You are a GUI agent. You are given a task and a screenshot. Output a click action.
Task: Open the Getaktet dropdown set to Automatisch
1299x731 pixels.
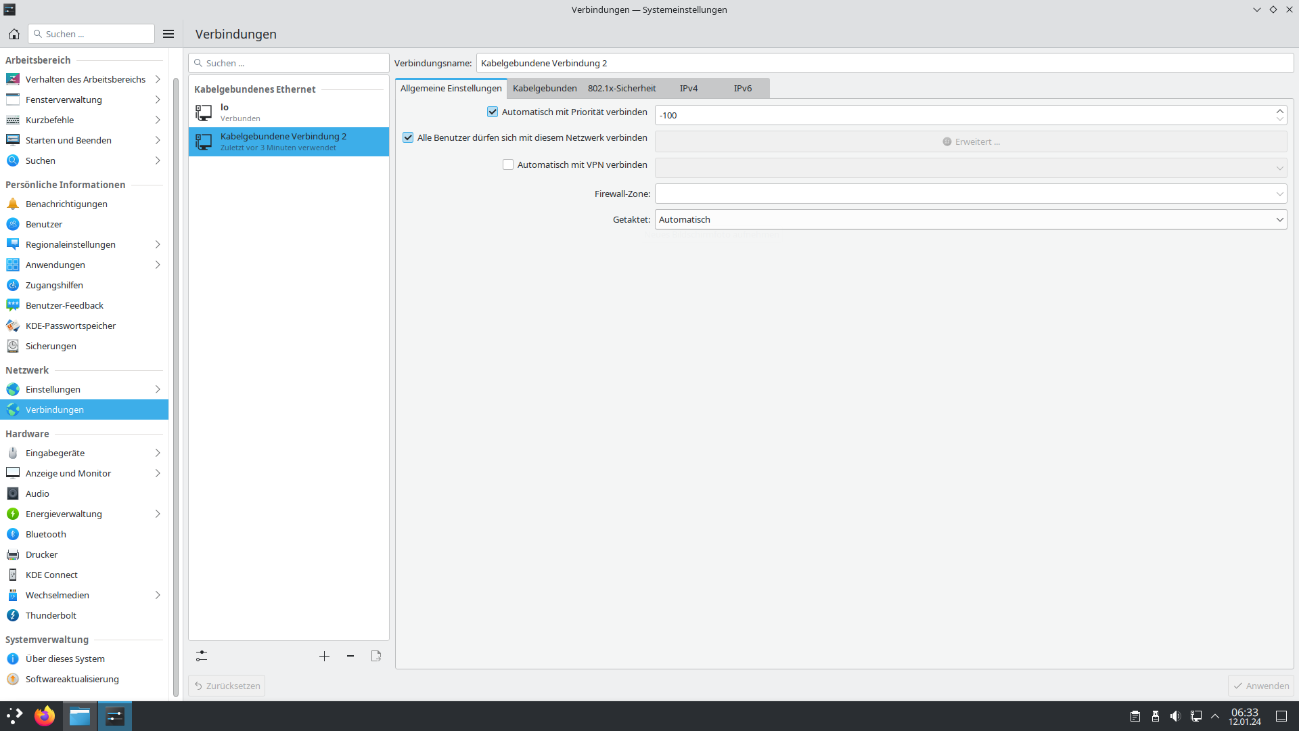970,219
